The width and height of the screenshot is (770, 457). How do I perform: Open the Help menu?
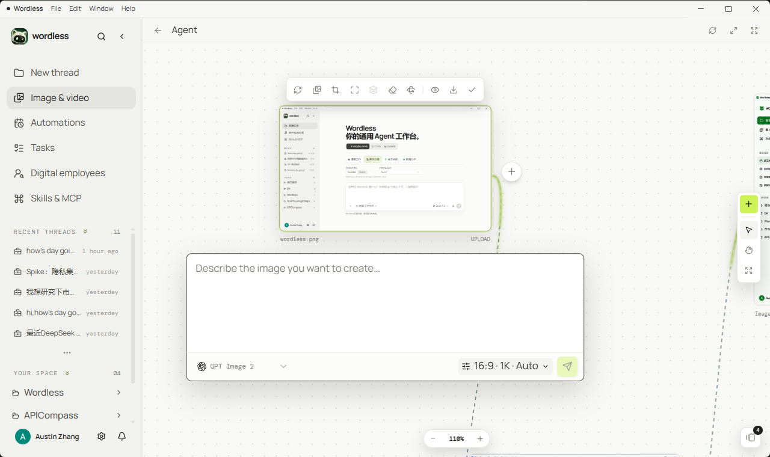point(128,9)
